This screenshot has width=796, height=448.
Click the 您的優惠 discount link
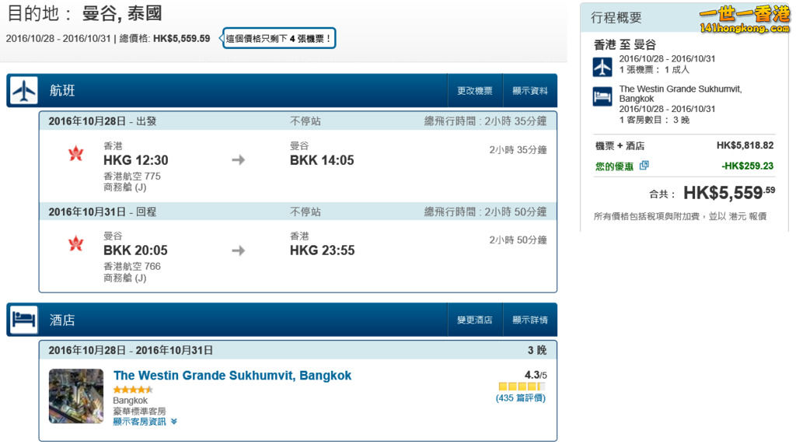(x=614, y=166)
